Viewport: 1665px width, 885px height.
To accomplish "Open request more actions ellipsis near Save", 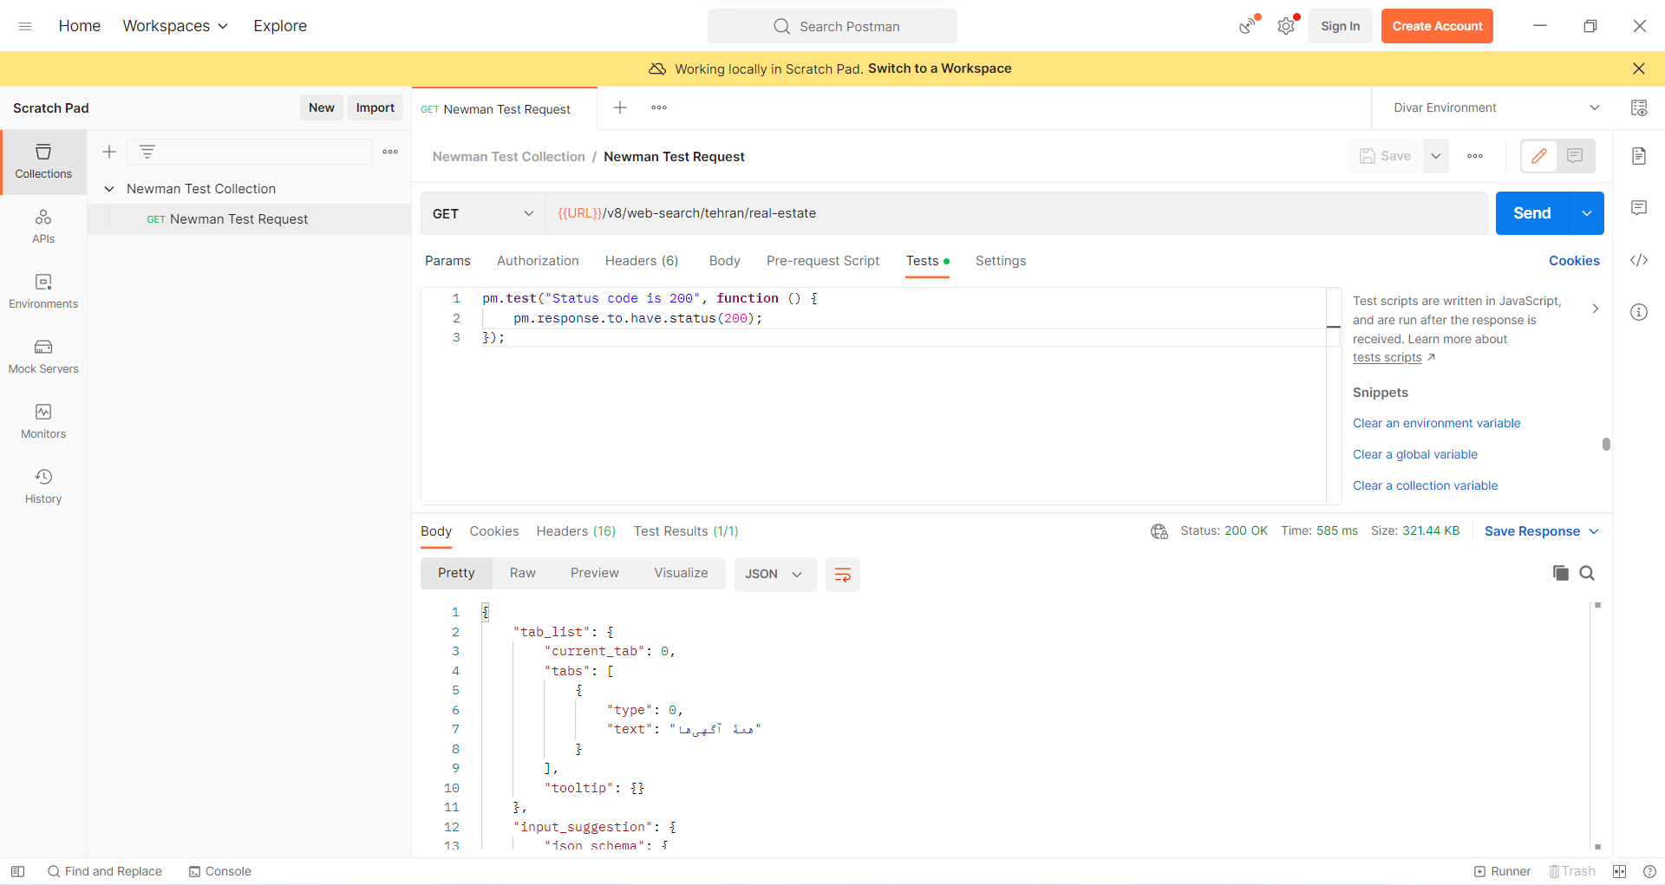I will (x=1475, y=156).
